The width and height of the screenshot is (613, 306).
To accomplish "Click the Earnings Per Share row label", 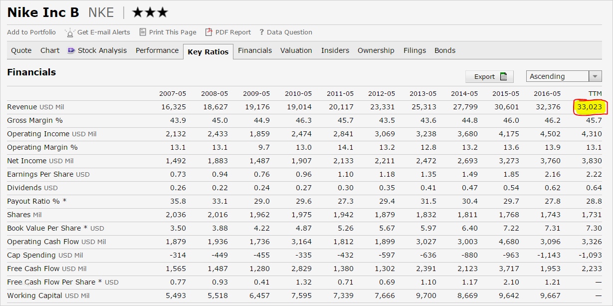I will click(x=48, y=174).
